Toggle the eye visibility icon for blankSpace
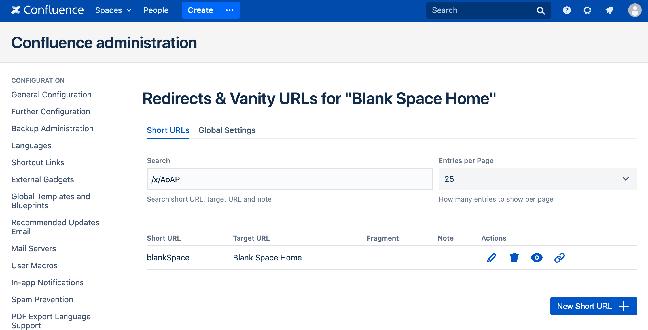The height and width of the screenshot is (330, 648). [x=537, y=258]
